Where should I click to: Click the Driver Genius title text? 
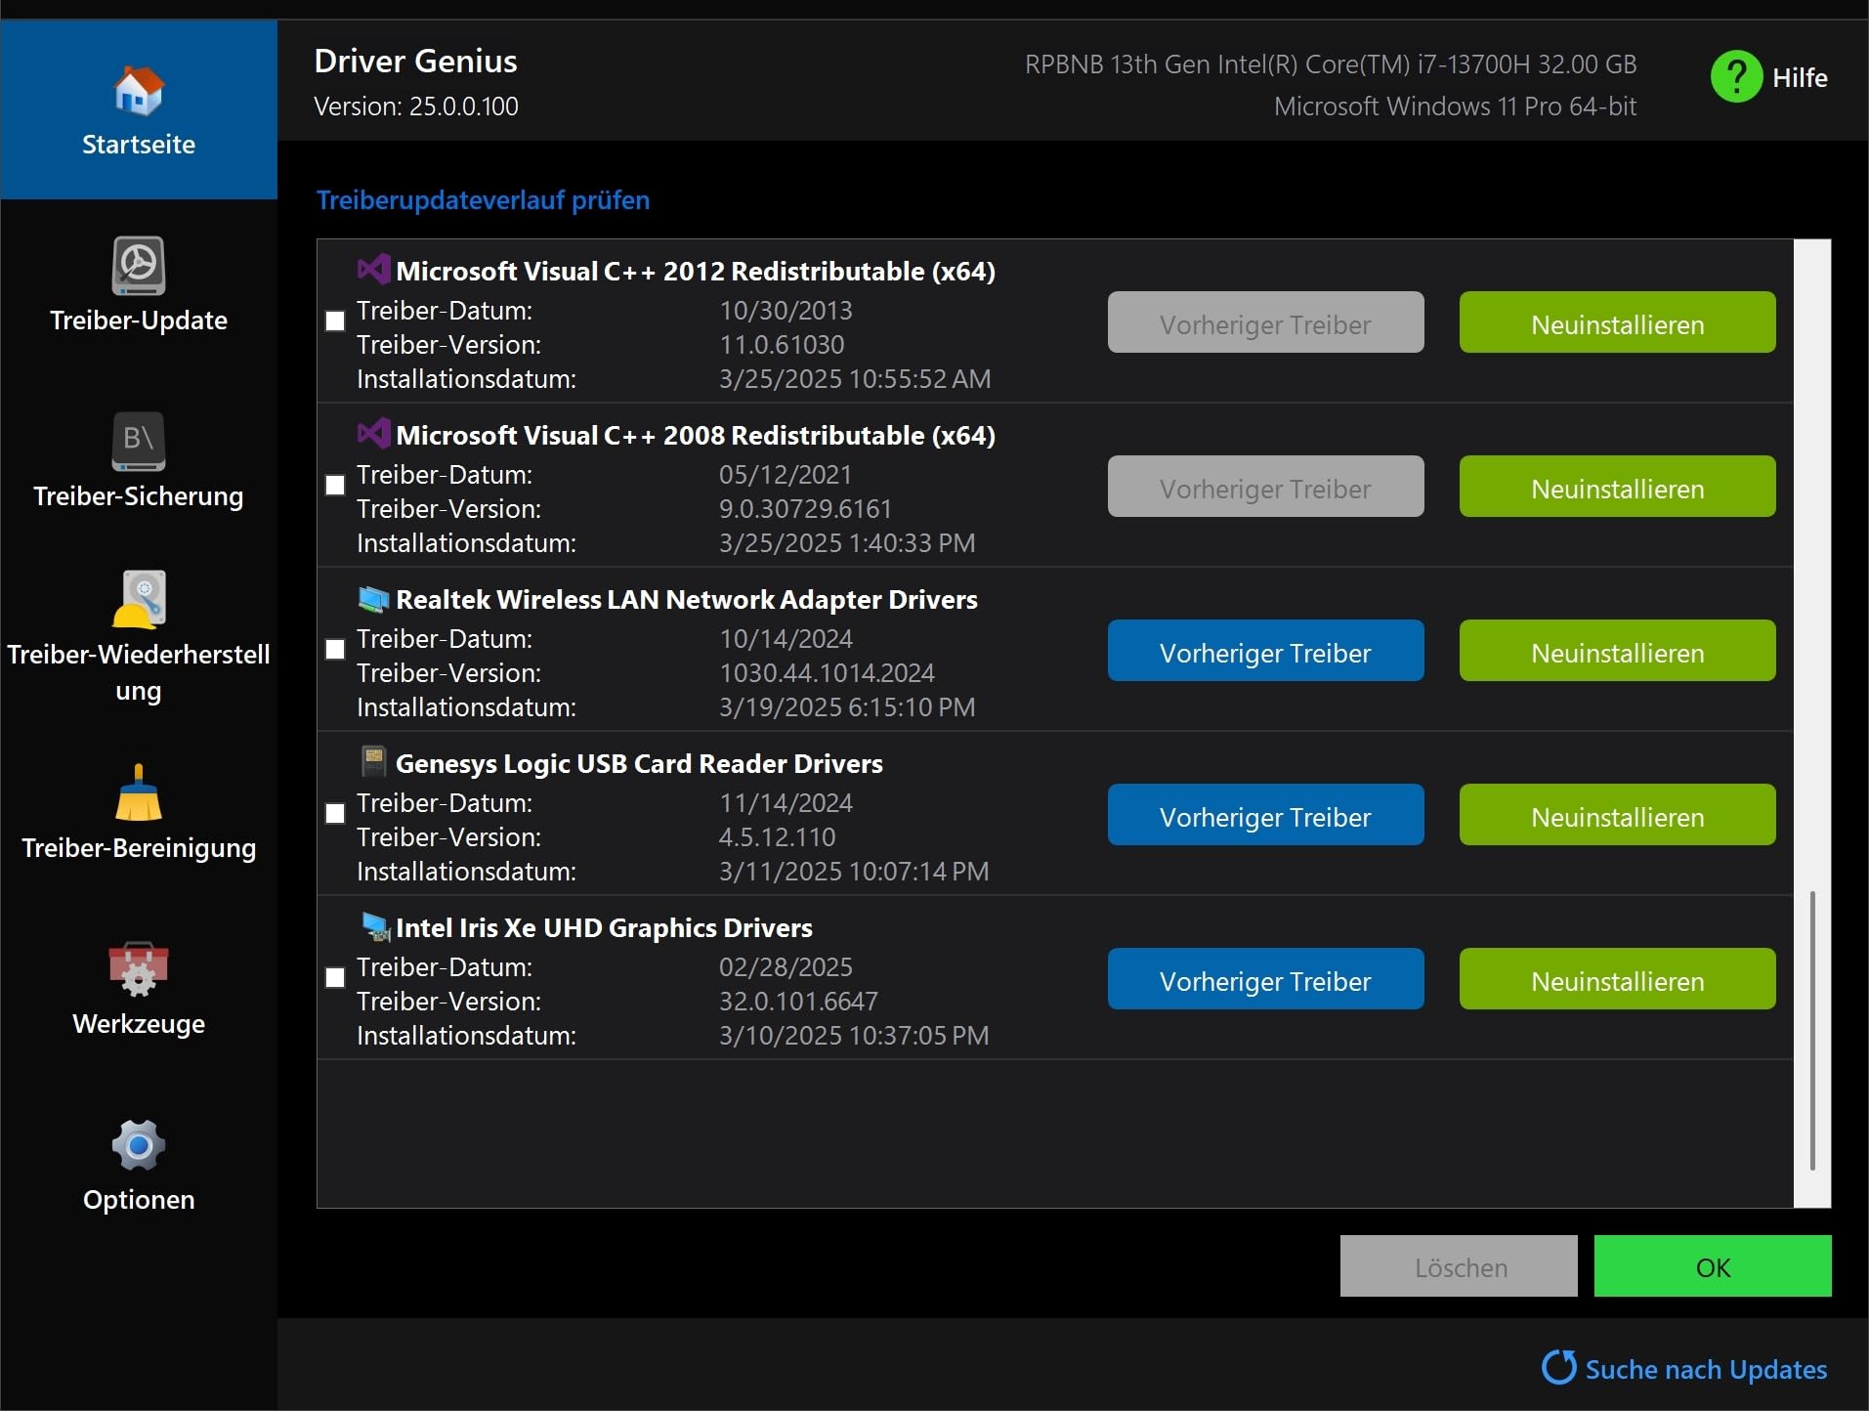coord(415,61)
